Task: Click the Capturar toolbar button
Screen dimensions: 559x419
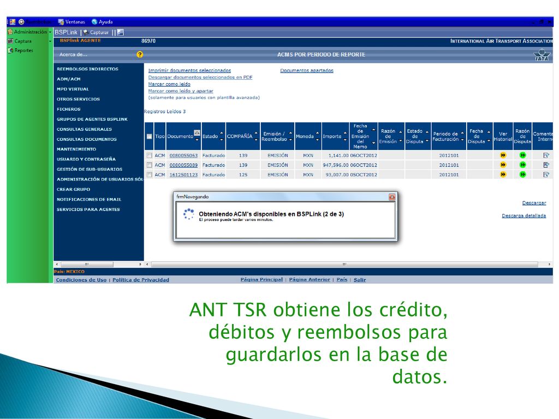Action: point(96,32)
